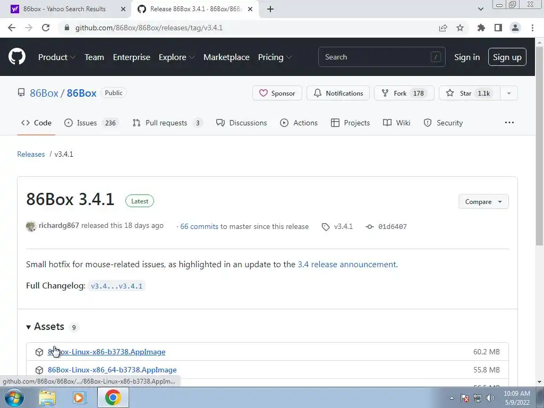Click the network icon in system tray

(478, 398)
